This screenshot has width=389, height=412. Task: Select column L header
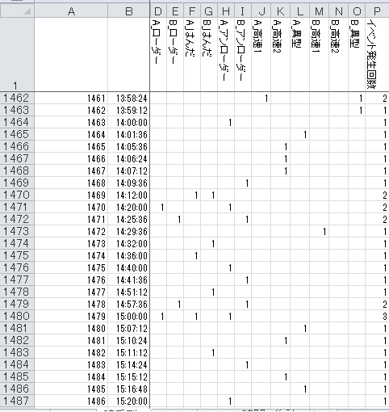pos(299,11)
